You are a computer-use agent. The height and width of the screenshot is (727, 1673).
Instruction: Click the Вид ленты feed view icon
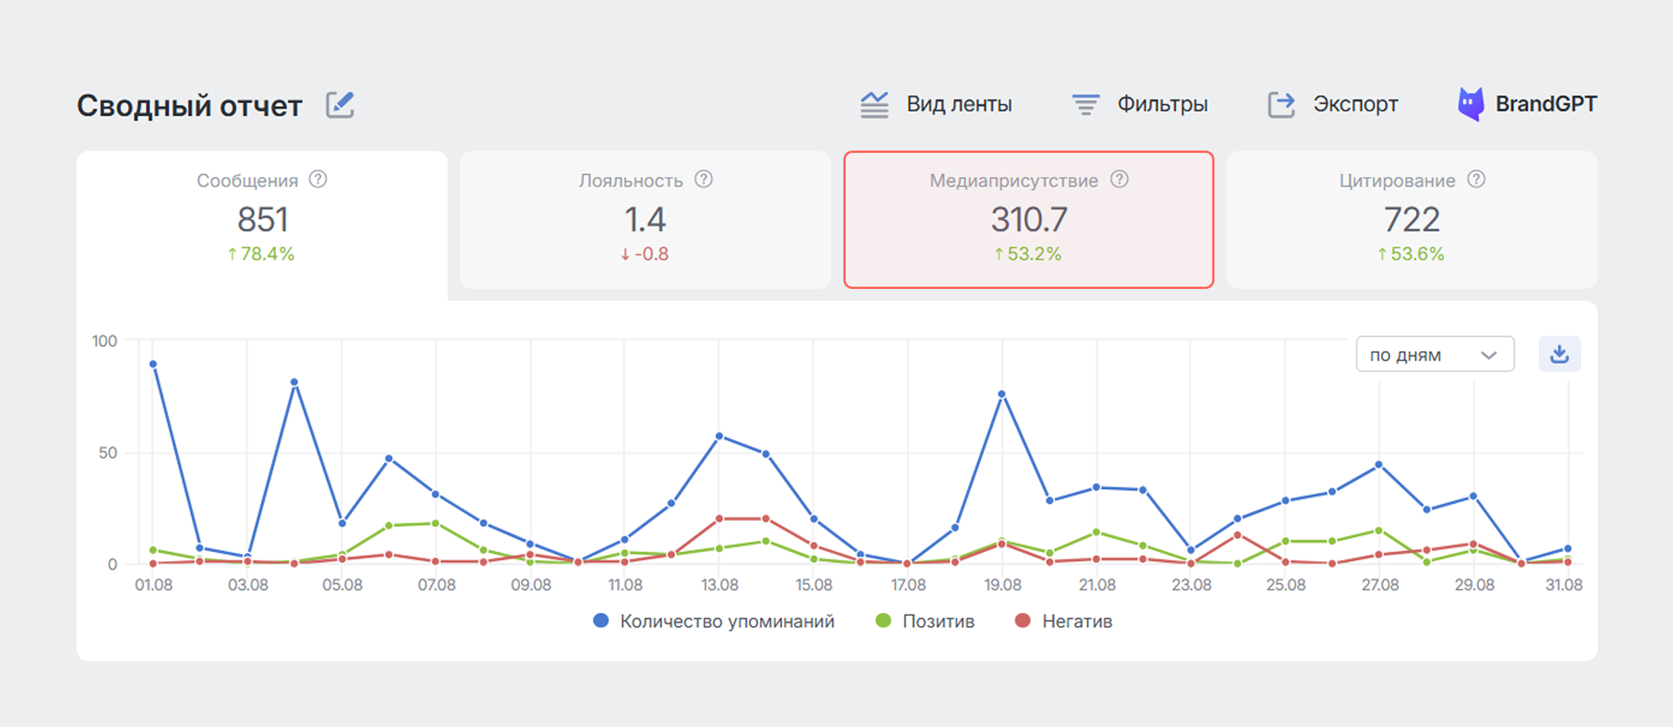(x=875, y=105)
